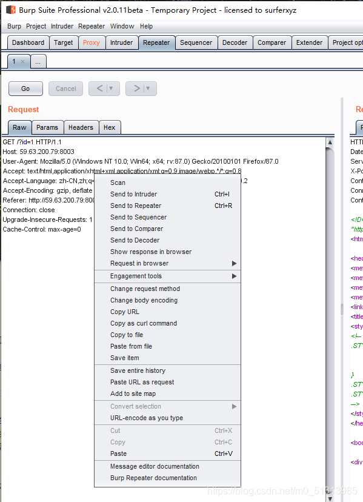This screenshot has height=502, width=363.
Task: Click the request editor scrollbar up arrow
Action: pyautogui.click(x=330, y=142)
